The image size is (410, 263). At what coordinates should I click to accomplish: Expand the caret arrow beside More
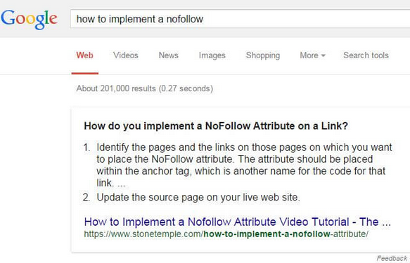[323, 55]
